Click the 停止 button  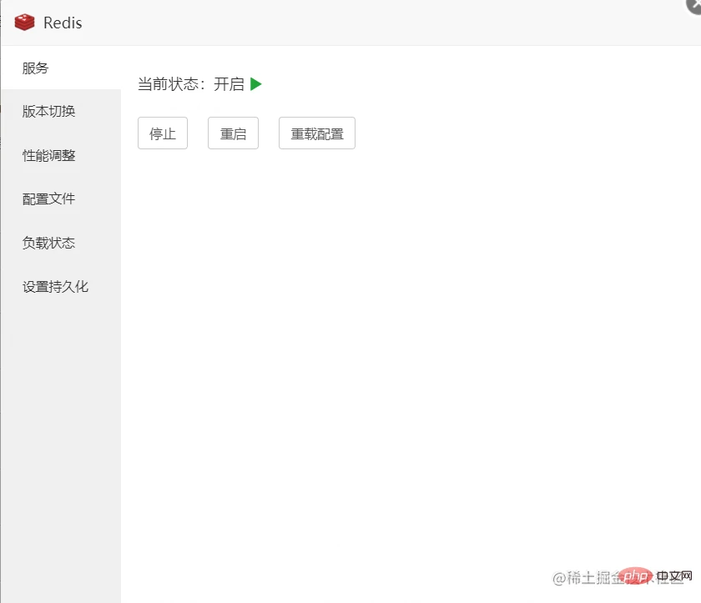[x=163, y=133]
